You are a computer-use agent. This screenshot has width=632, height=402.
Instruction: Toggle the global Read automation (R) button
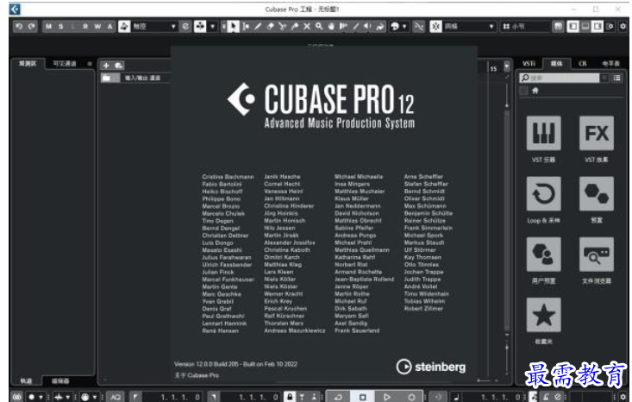click(x=85, y=27)
